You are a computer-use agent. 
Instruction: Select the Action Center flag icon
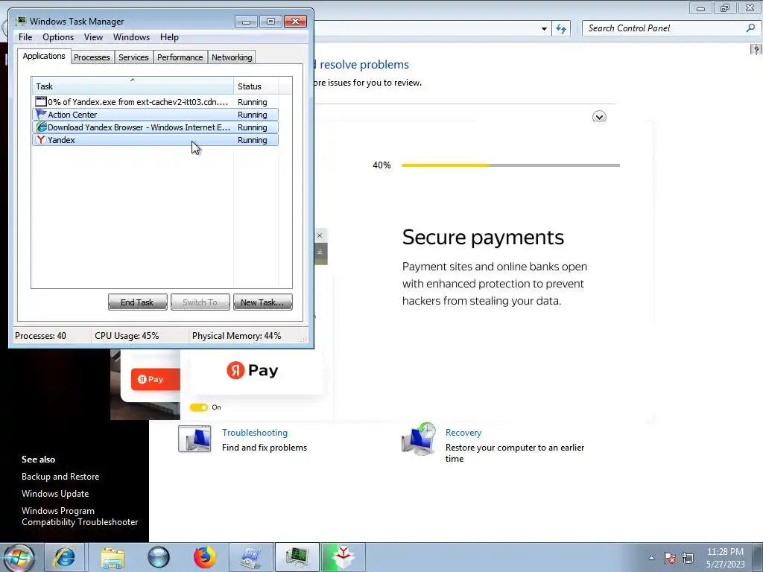(41, 115)
